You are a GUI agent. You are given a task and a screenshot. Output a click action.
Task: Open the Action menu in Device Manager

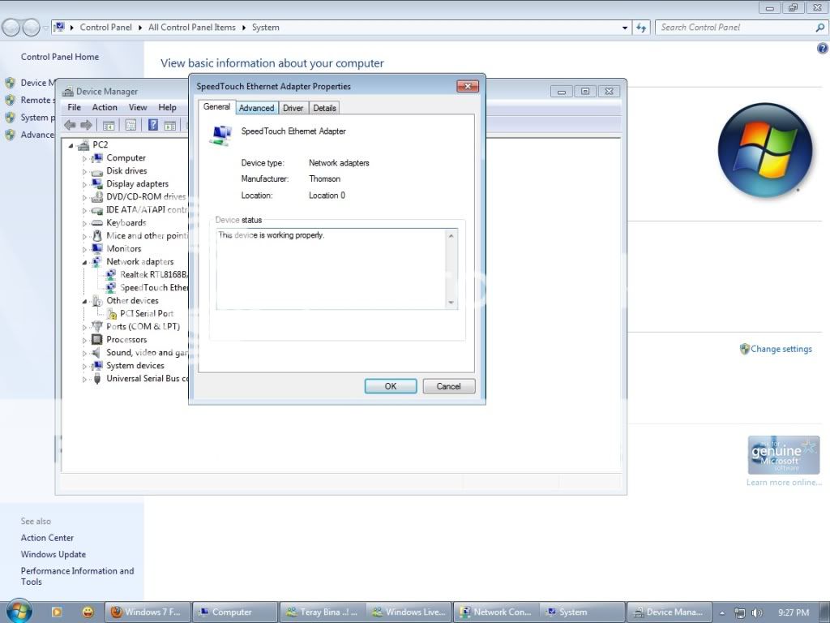(x=105, y=106)
